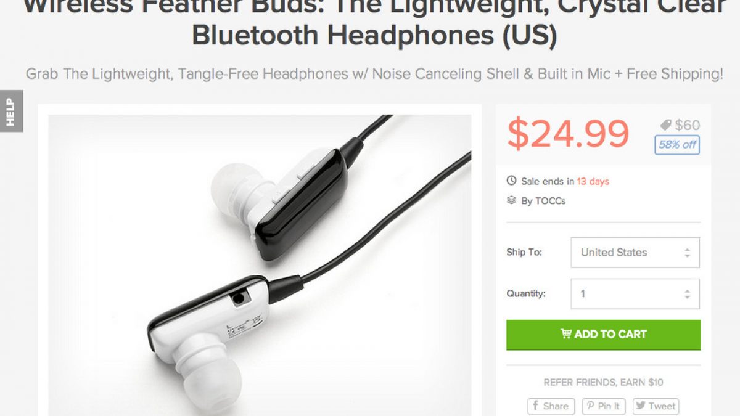Open the Ship To country dropdown
Image resolution: width=740 pixels, height=416 pixels.
click(x=635, y=253)
